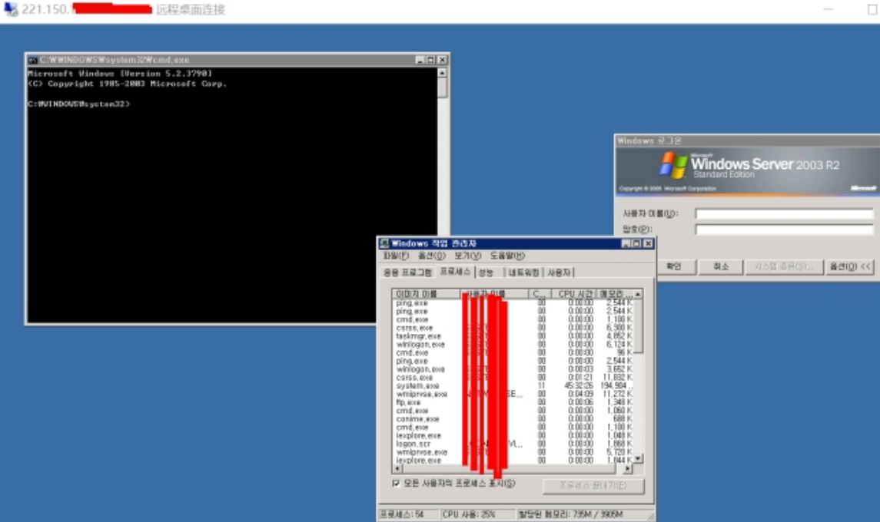This screenshot has height=522, width=880.
Task: Click the cmd.exe window title bar icon
Action: coord(33,60)
